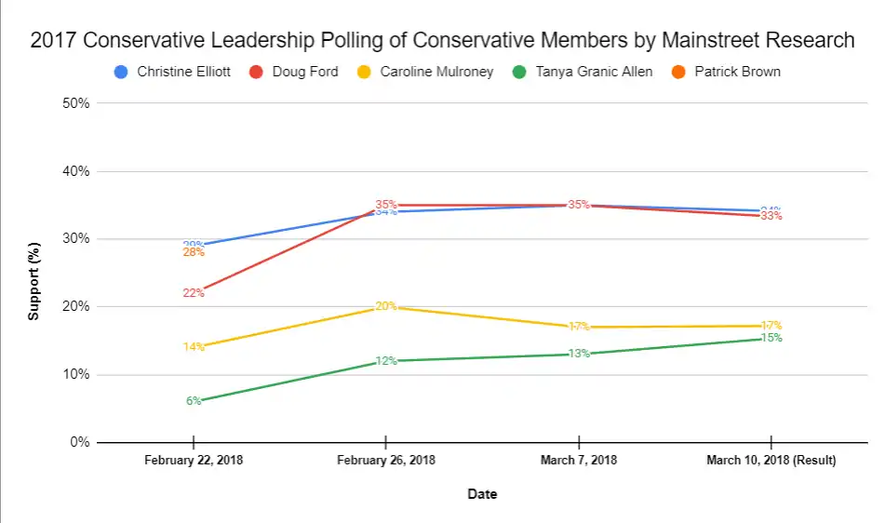
Task: Click the chart title text
Action: pos(442,40)
